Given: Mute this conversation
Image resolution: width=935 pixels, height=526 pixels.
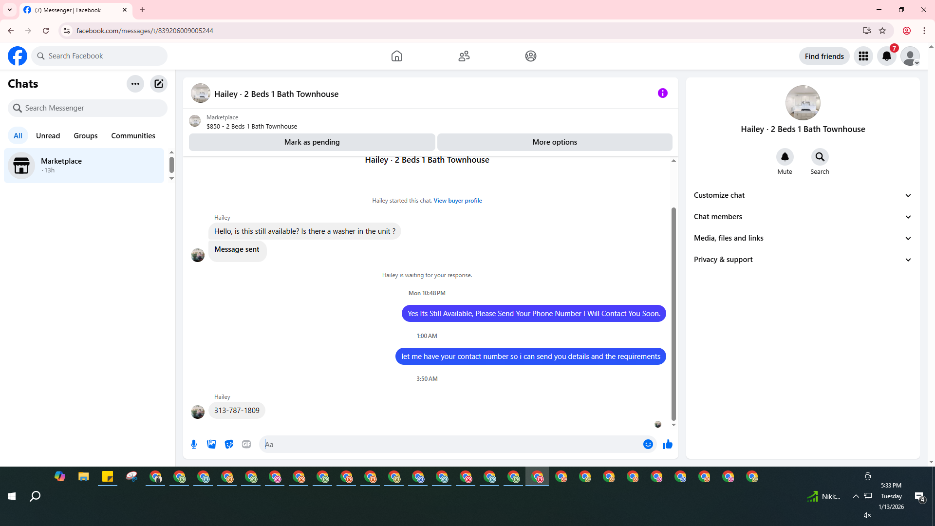Looking at the screenshot, I should 785,157.
